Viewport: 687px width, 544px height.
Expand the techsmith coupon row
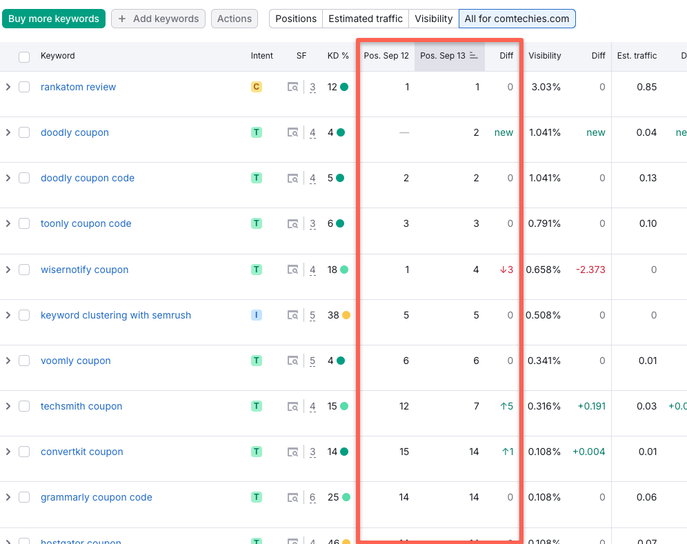[8, 406]
